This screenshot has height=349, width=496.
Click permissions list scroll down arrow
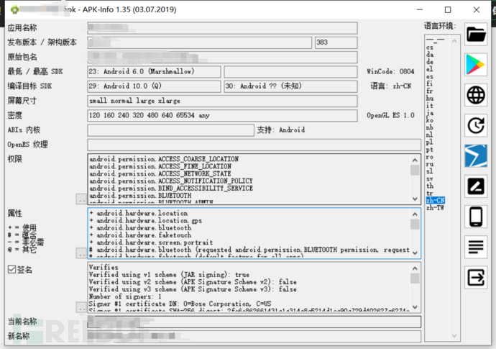tap(415, 199)
